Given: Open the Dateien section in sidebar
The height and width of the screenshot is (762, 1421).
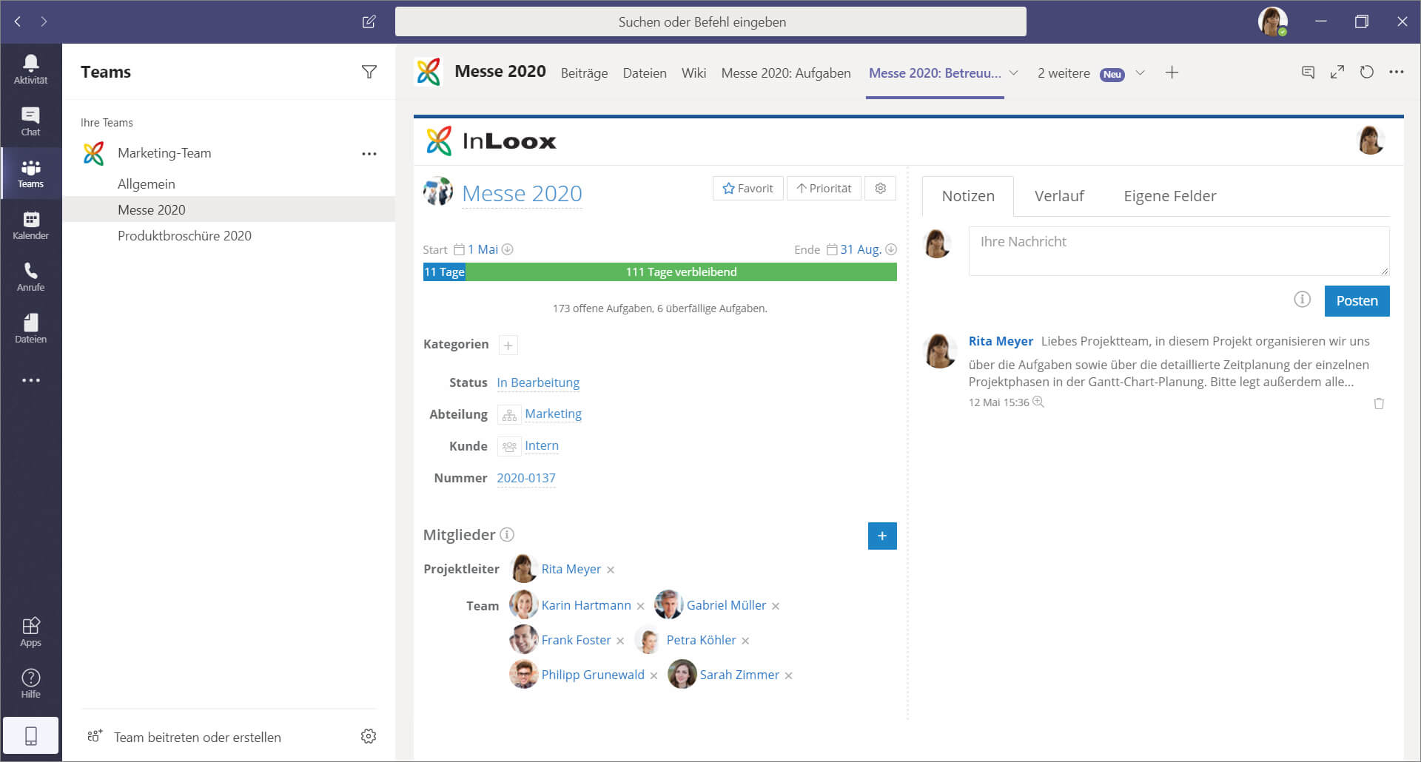Looking at the screenshot, I should point(30,328).
